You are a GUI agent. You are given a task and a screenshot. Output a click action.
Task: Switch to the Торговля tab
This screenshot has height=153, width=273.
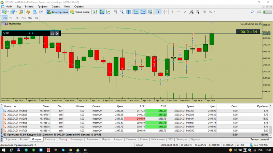pos(11,139)
